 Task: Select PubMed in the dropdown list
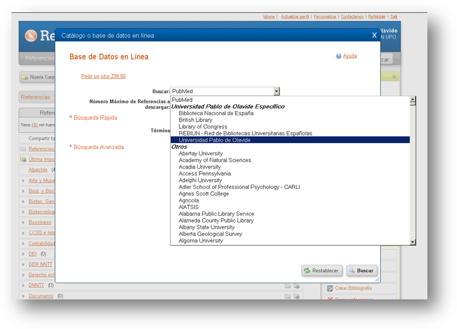pyautogui.click(x=290, y=100)
